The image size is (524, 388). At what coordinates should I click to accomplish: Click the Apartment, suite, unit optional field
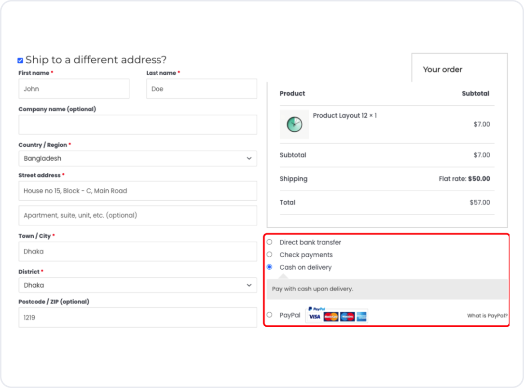coord(138,215)
